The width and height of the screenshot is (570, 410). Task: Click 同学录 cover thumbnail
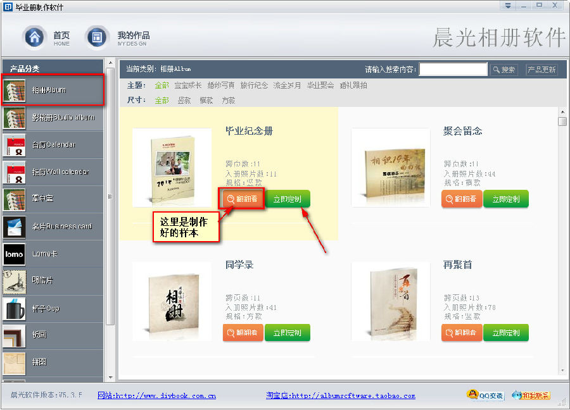[172, 301]
